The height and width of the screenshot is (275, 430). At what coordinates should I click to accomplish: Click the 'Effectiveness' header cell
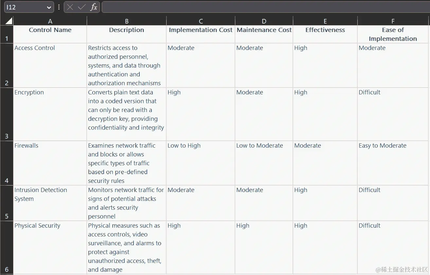[x=325, y=34]
